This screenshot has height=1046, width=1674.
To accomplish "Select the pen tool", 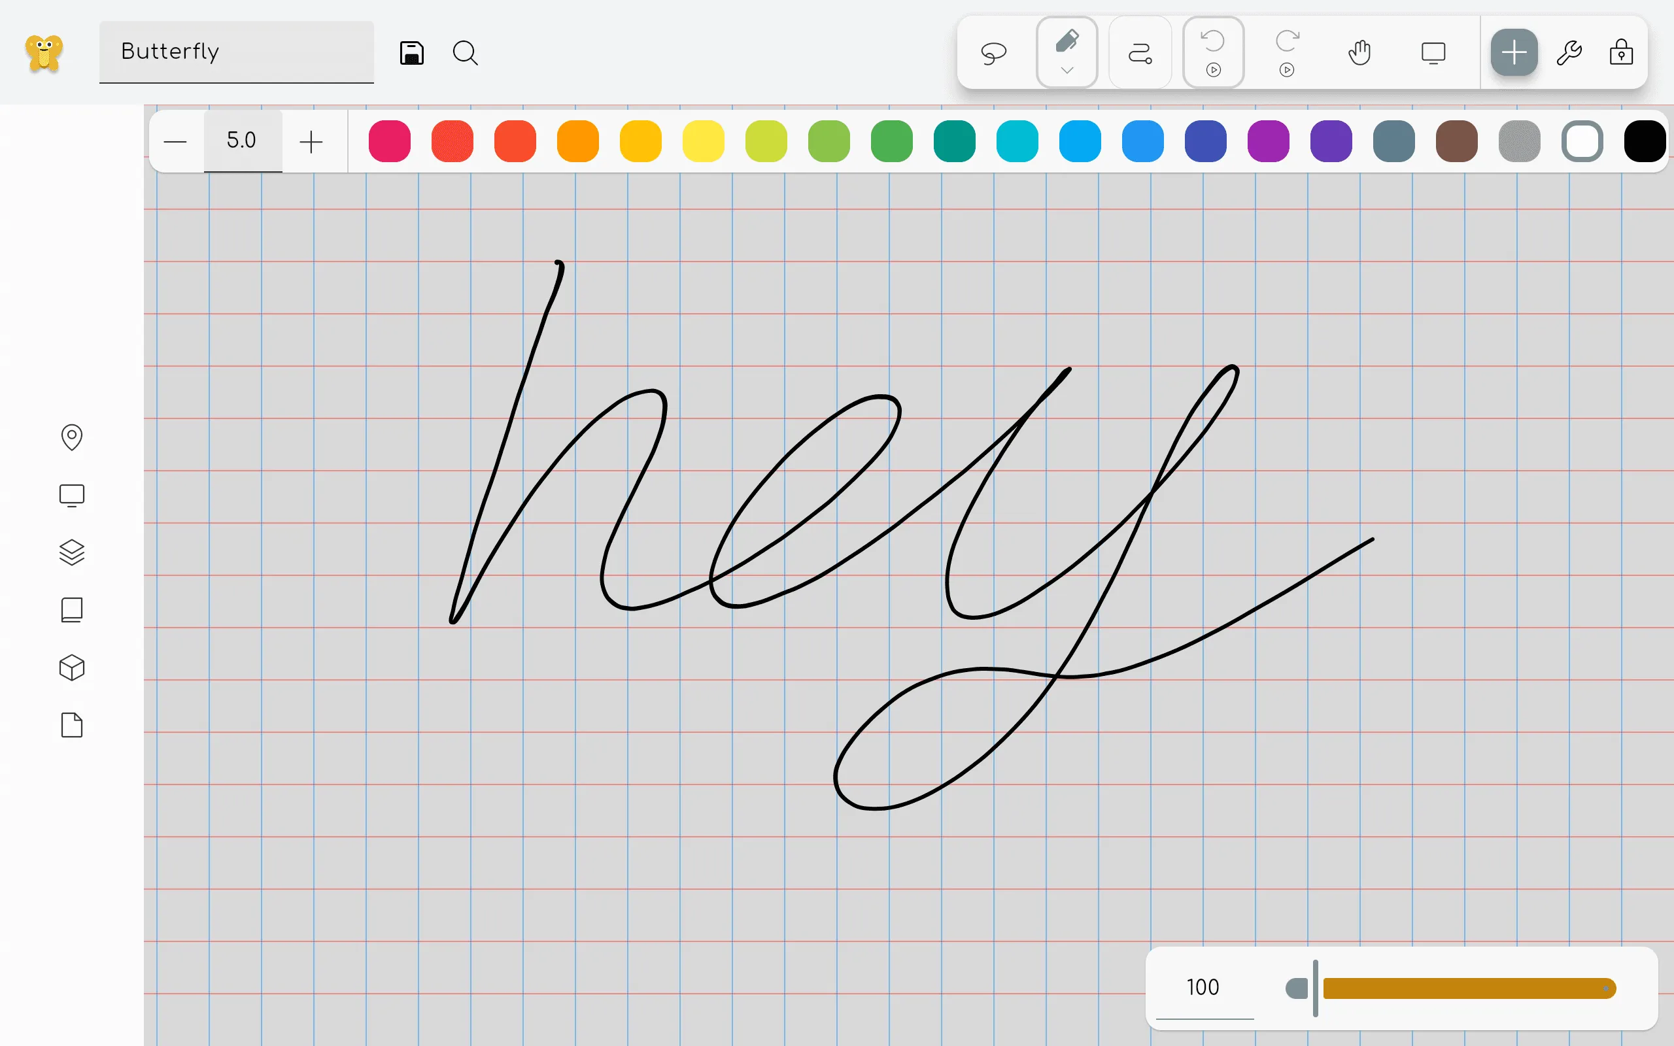I will (1066, 40).
